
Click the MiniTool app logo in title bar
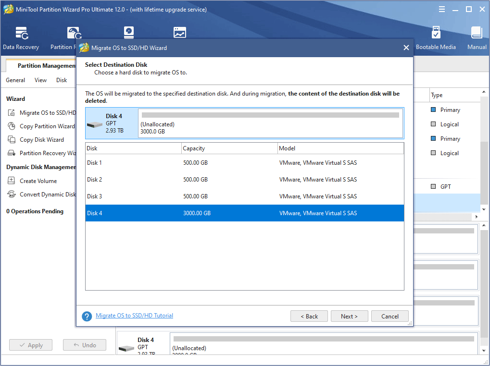(x=8, y=9)
